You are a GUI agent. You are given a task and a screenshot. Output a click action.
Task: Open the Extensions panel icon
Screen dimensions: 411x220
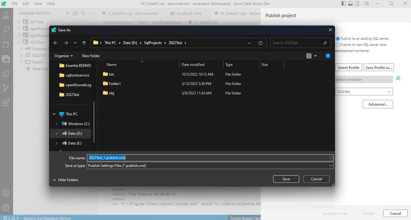point(6,103)
